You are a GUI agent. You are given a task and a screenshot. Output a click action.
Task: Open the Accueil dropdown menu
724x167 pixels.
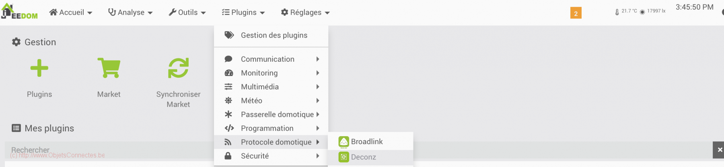click(71, 12)
